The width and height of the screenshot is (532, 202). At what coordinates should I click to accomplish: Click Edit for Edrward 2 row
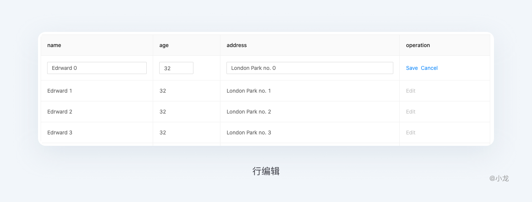point(411,112)
